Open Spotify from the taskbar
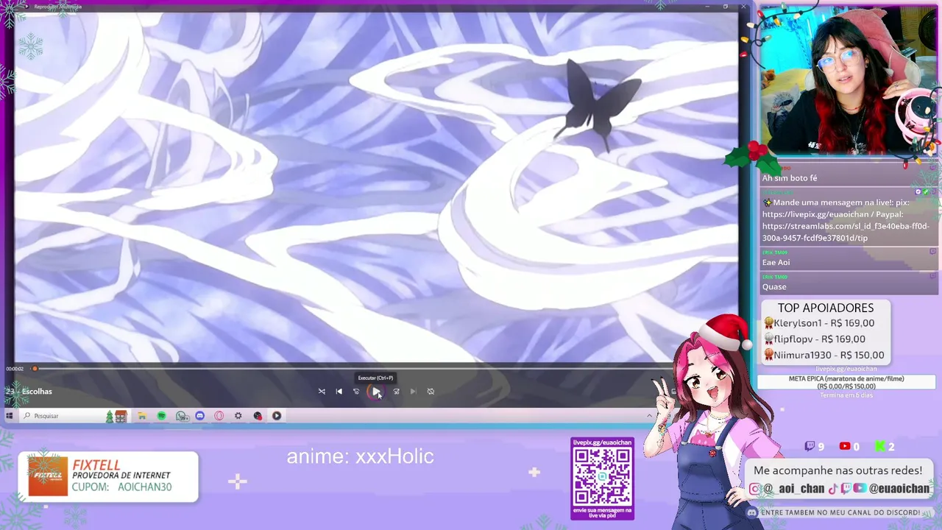This screenshot has height=530, width=942. pos(161,416)
